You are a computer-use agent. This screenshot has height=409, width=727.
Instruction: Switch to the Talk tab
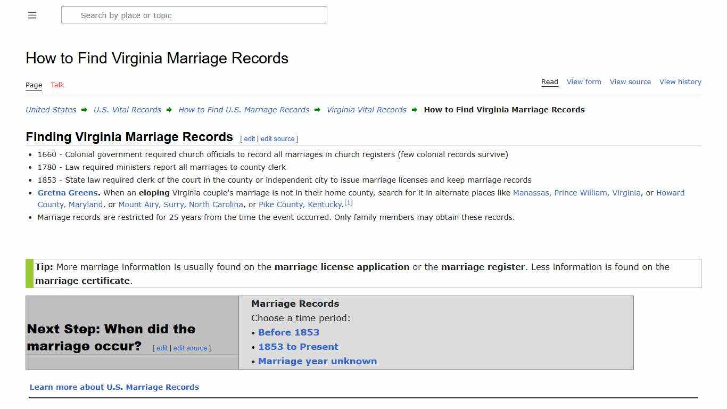57,85
